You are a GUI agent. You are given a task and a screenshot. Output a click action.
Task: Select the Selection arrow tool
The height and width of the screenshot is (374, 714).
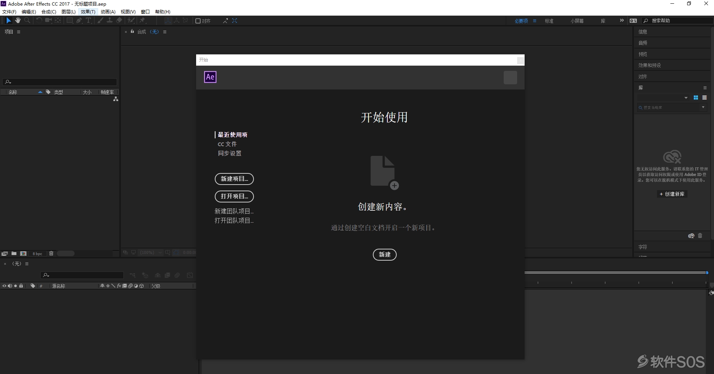click(x=9, y=21)
